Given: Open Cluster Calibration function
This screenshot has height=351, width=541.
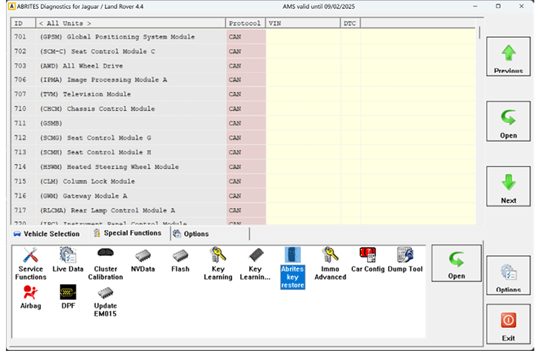Looking at the screenshot, I should [106, 263].
